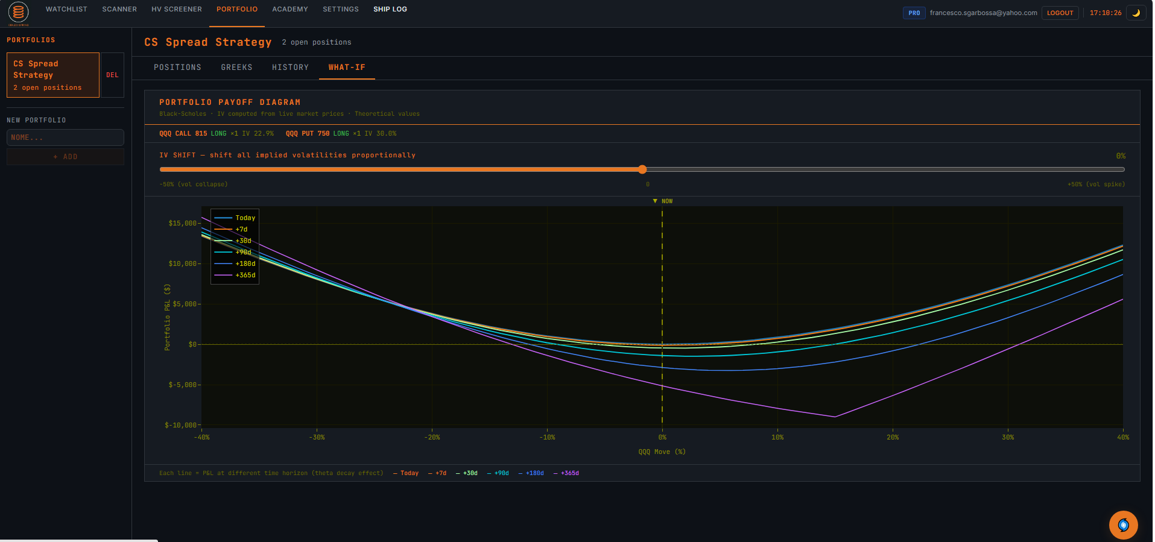This screenshot has width=1155, height=542.
Task: Open the HV Screener page
Action: pos(177,9)
